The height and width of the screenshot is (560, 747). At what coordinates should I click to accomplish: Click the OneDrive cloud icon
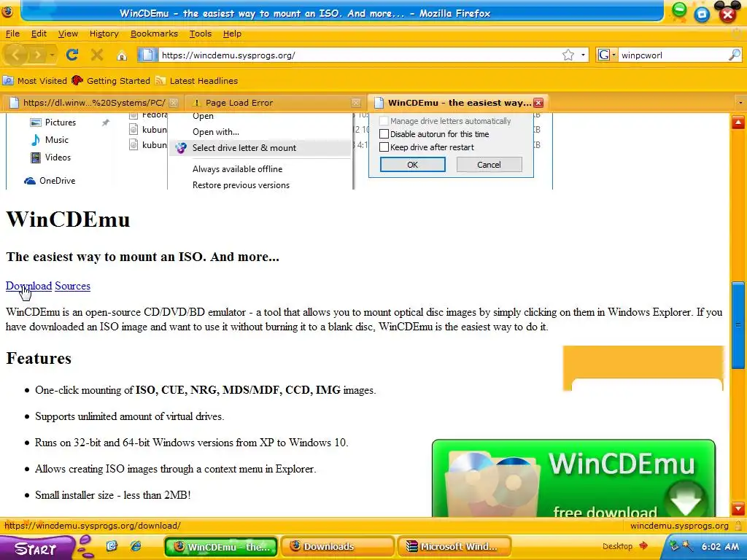(30, 181)
